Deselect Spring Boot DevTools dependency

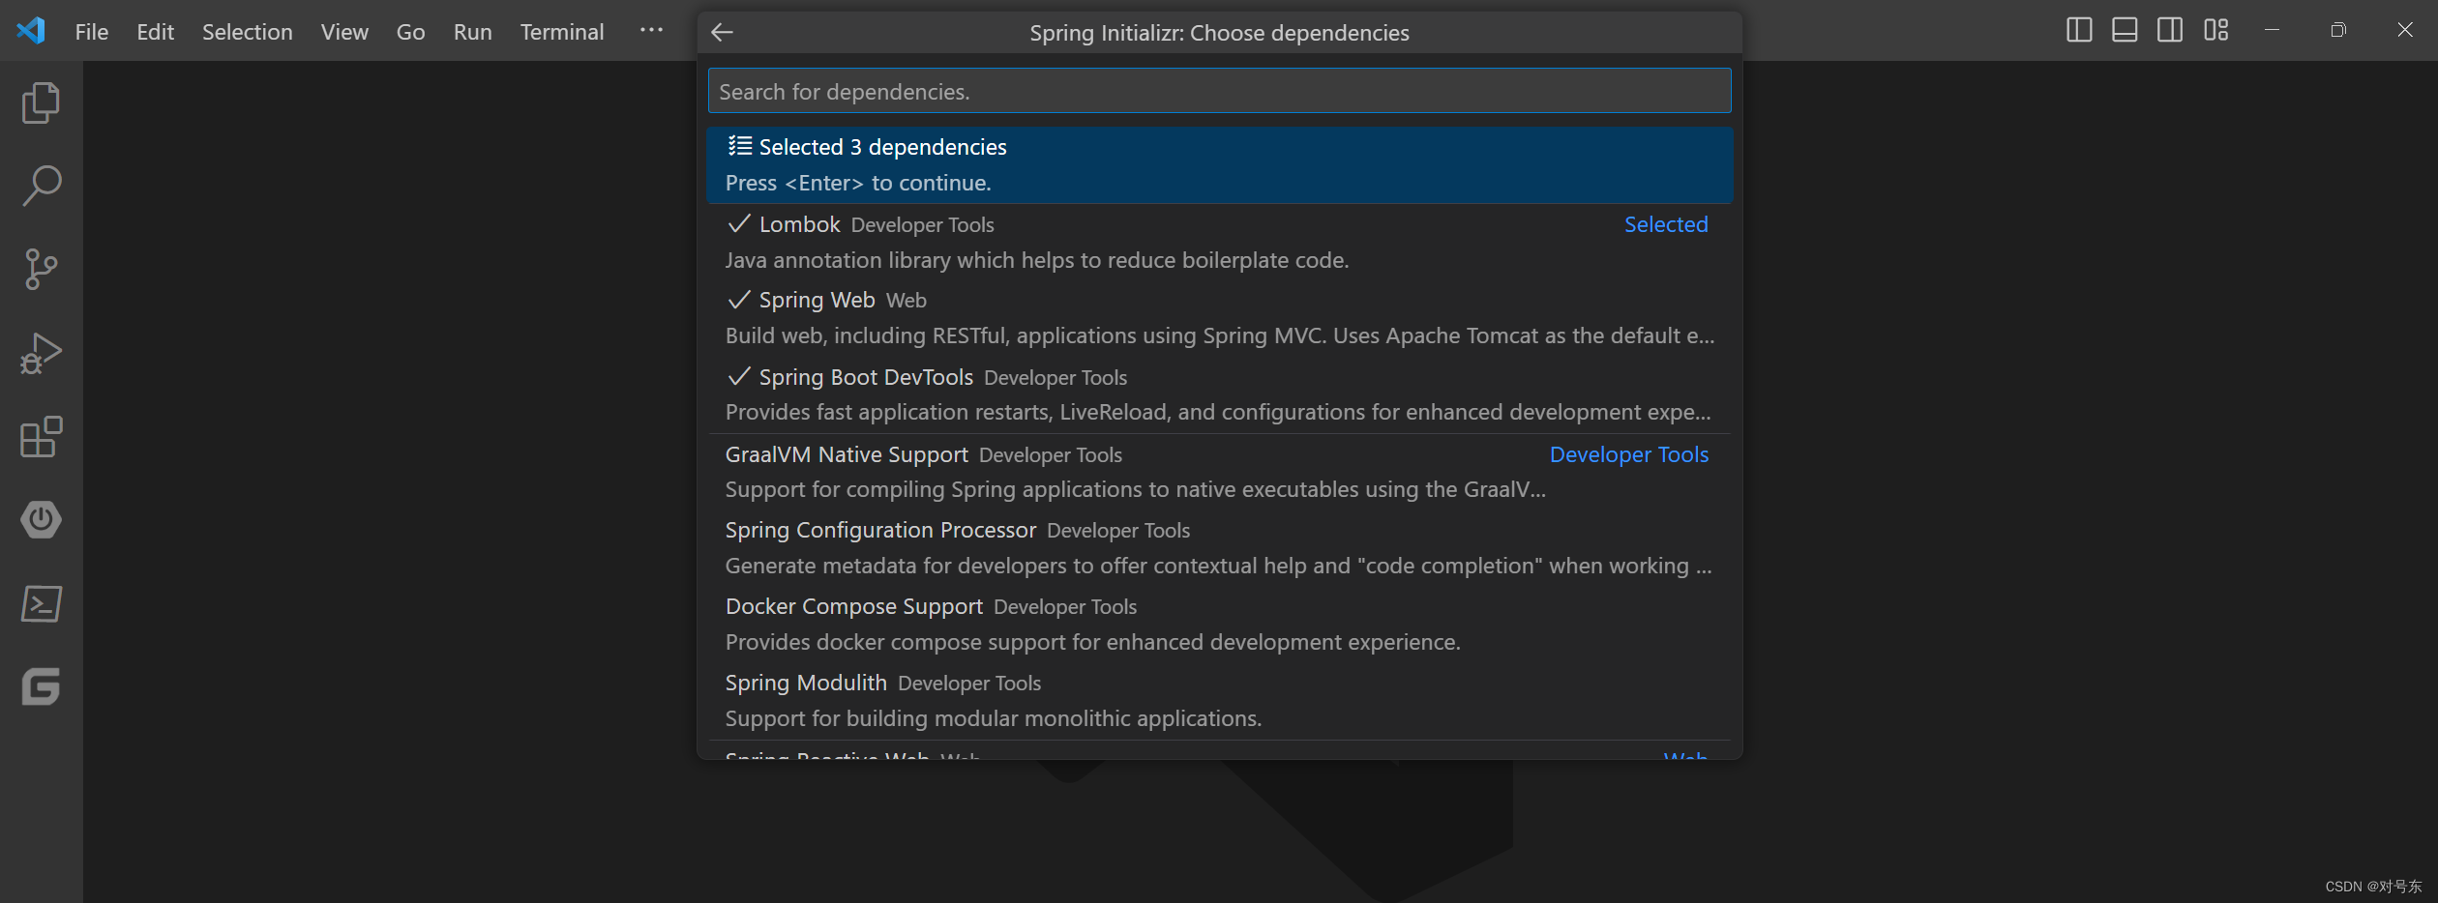click(x=1219, y=394)
